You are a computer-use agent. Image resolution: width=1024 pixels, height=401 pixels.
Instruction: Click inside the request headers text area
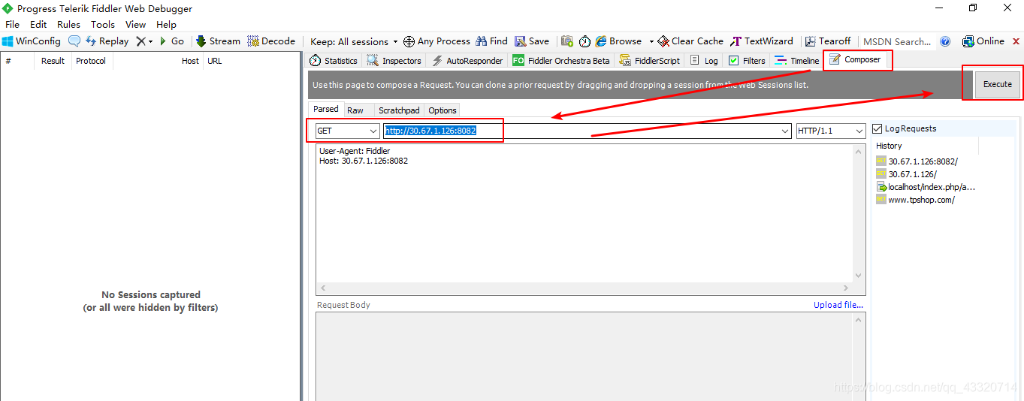[x=584, y=213]
